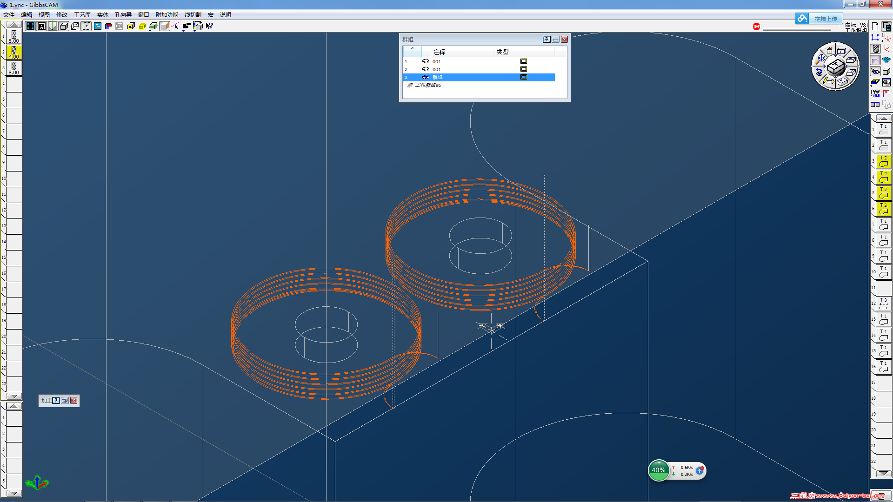Image resolution: width=893 pixels, height=502 pixels.
Task: Select the 4.00 tool in tile 2
Action: (x=14, y=52)
